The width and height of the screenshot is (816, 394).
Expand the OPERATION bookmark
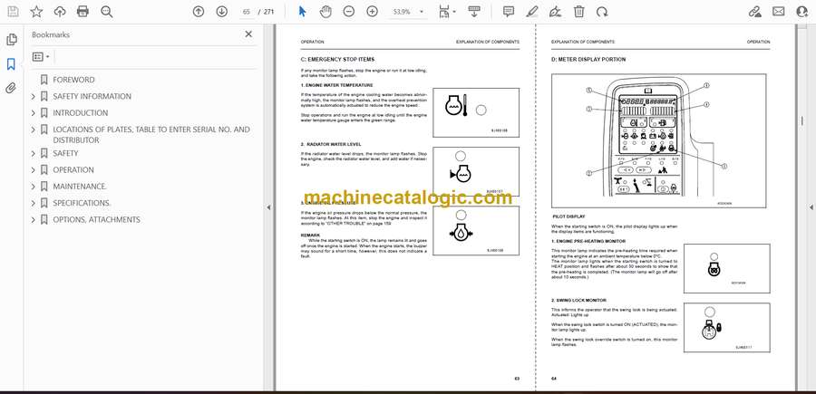click(34, 170)
